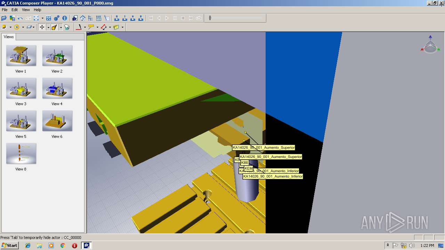Click the 3D orientation compass

click(x=430, y=44)
